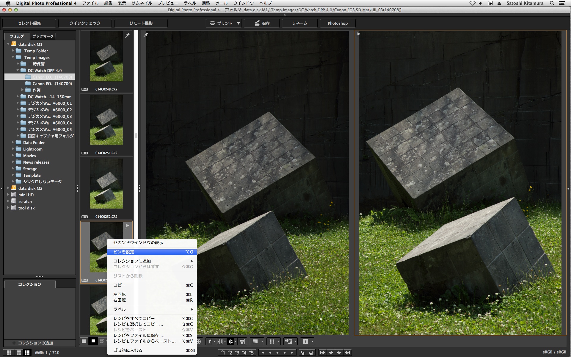This screenshot has height=357, width=571.
Task: Switch to the ブックマーク tab
Action: tap(43, 36)
